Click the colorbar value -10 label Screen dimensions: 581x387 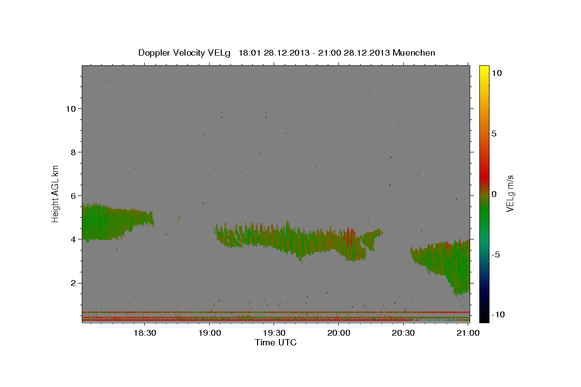tap(498, 314)
